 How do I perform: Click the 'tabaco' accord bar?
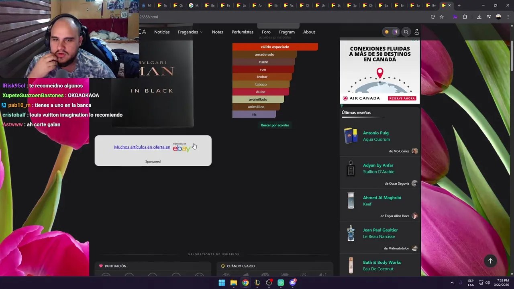coord(261,84)
